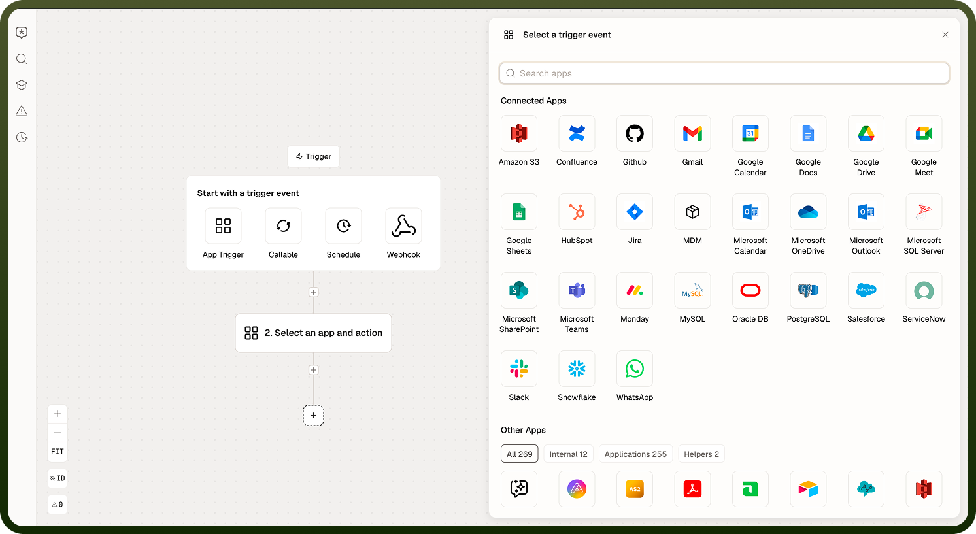Open the warning triangle in left sidebar

[22, 111]
